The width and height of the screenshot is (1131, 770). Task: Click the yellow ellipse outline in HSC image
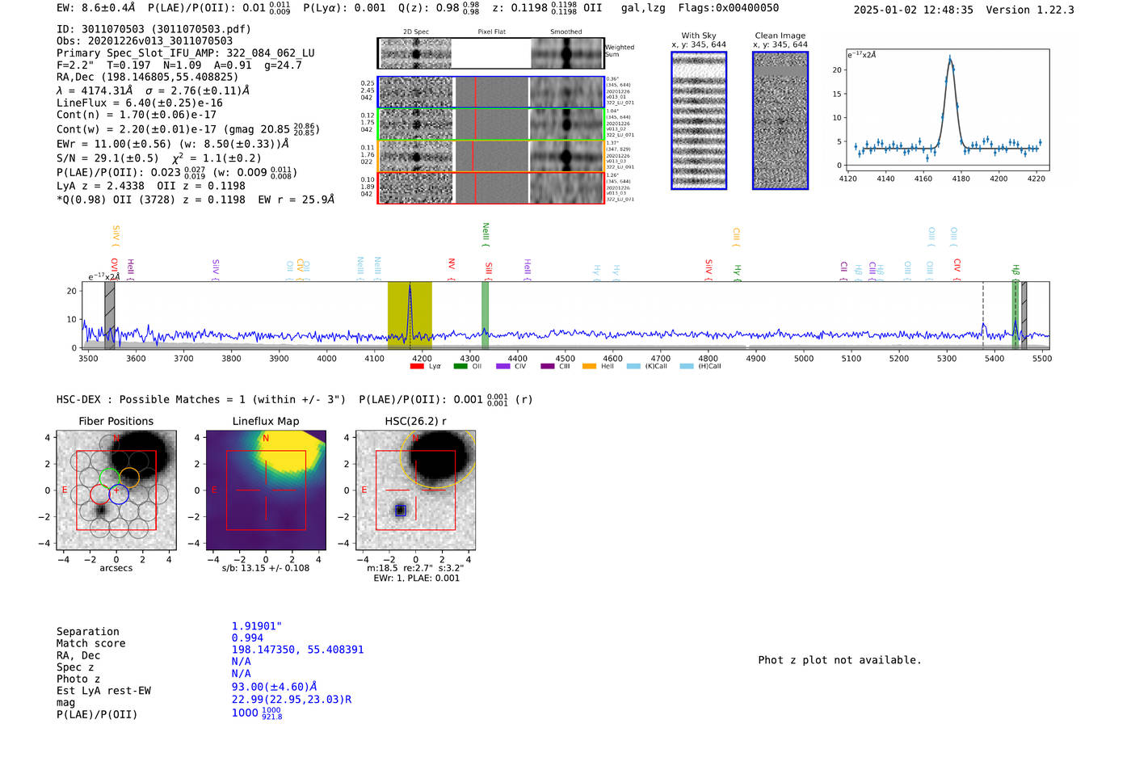pyautogui.click(x=438, y=458)
